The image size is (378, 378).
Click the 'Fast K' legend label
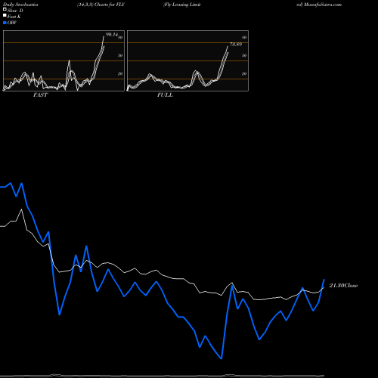coord(14,17)
